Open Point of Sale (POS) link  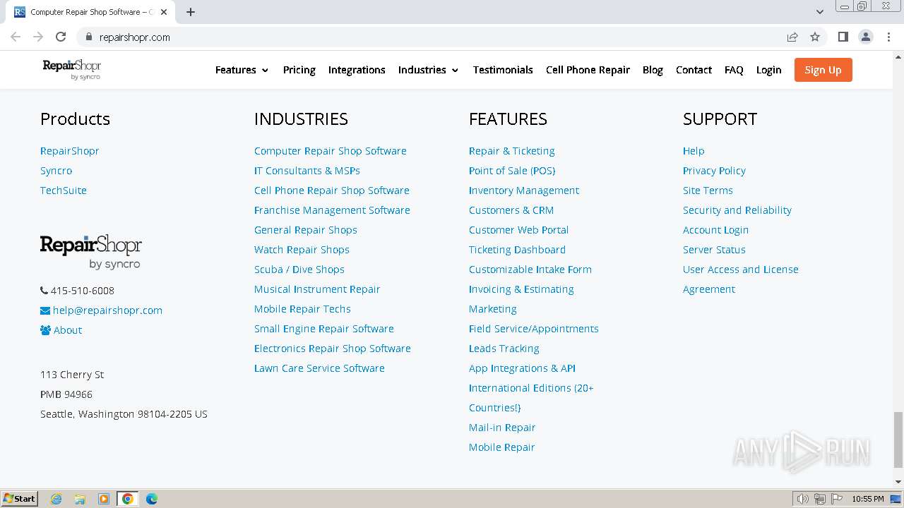coord(512,171)
